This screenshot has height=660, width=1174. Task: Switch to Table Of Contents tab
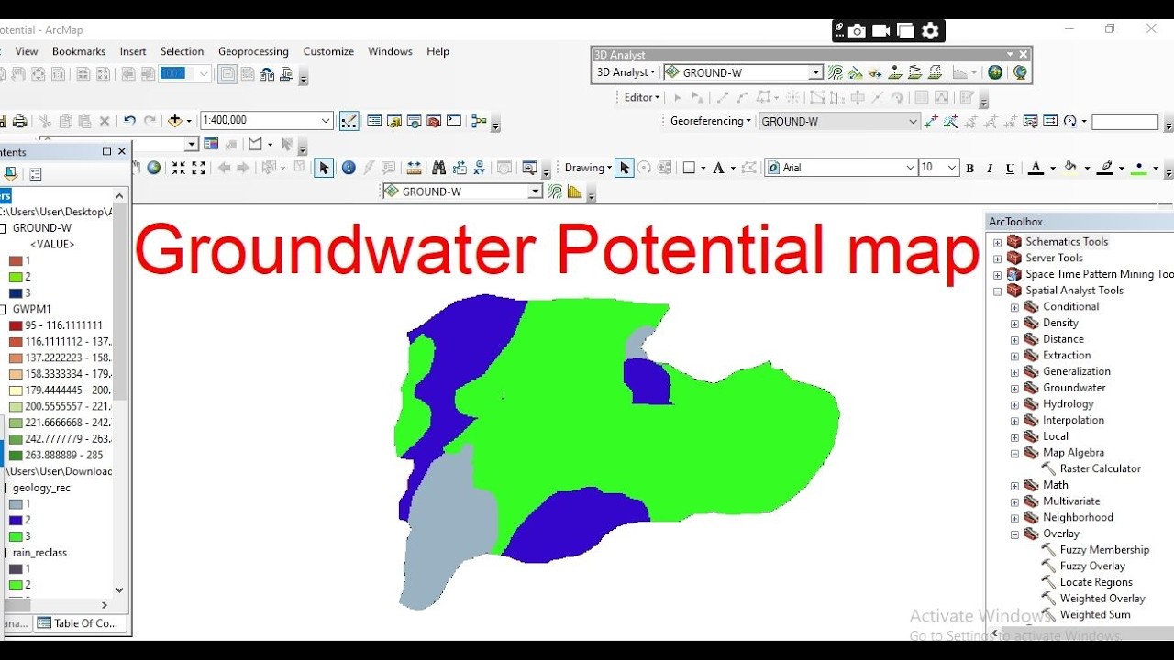(x=79, y=623)
